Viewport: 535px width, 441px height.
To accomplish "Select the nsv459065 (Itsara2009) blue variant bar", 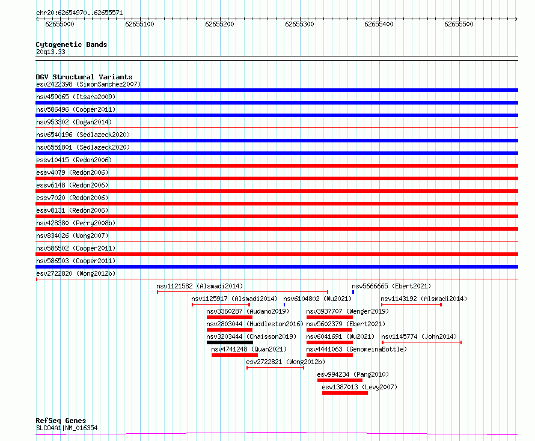I will pos(277,103).
